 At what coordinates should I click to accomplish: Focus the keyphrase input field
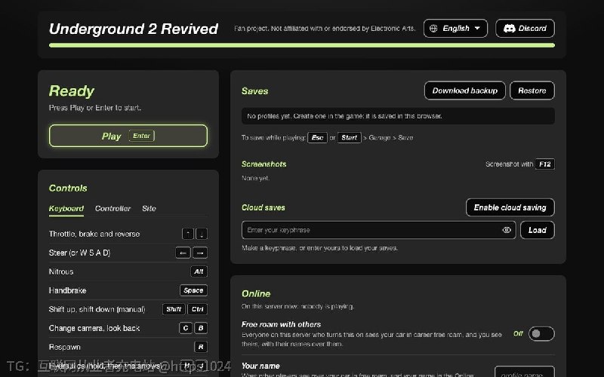click(x=379, y=230)
